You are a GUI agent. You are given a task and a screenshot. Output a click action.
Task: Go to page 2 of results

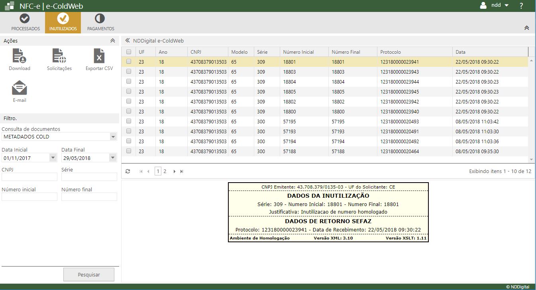click(x=165, y=171)
